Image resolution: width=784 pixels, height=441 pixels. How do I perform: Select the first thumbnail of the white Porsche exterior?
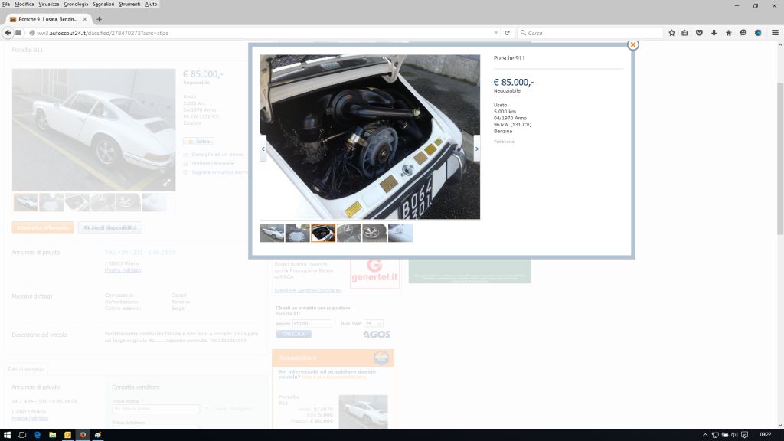(272, 233)
